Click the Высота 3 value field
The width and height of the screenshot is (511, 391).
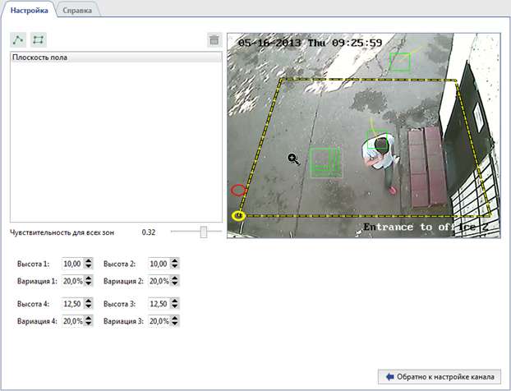pyautogui.click(x=158, y=304)
